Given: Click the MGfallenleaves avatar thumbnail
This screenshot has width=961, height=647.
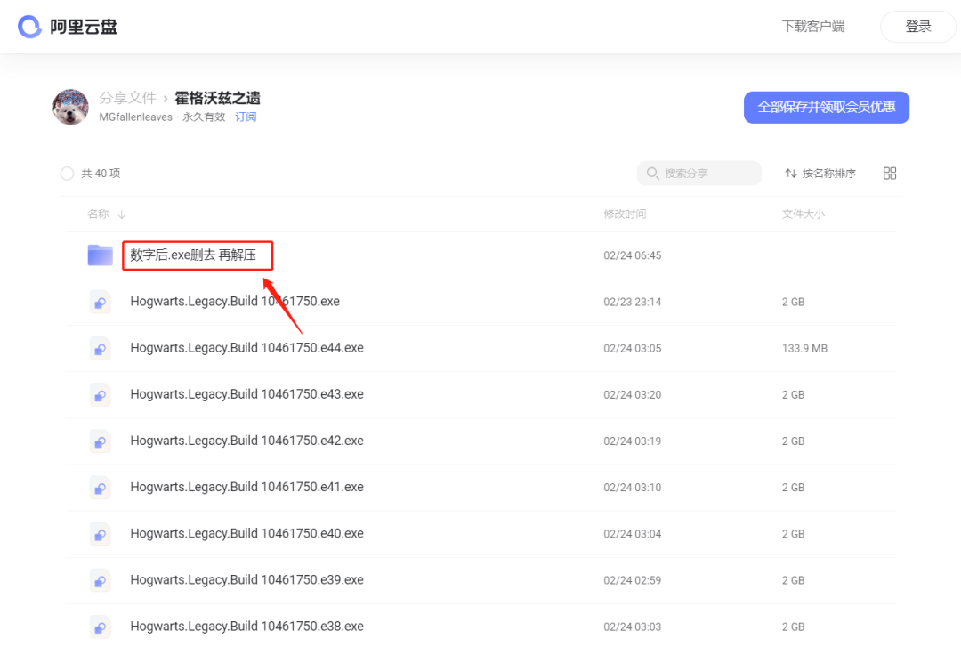Looking at the screenshot, I should (x=70, y=107).
